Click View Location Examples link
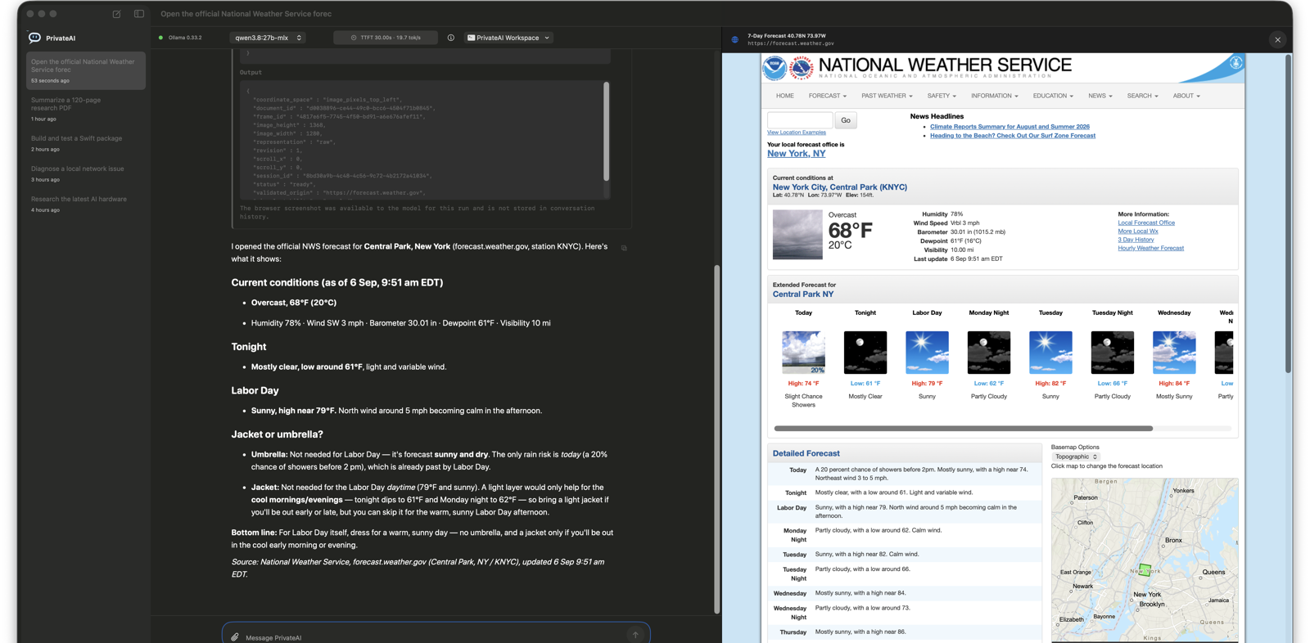Viewport: 1310px width, 643px height. coord(797,133)
